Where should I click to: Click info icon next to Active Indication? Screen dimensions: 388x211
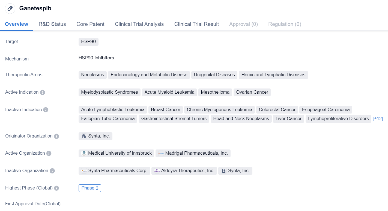(42, 92)
